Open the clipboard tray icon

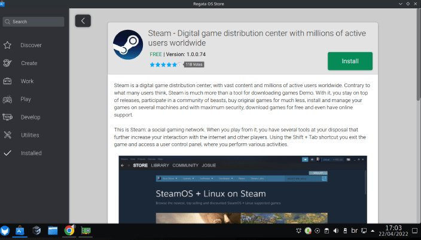(x=327, y=230)
